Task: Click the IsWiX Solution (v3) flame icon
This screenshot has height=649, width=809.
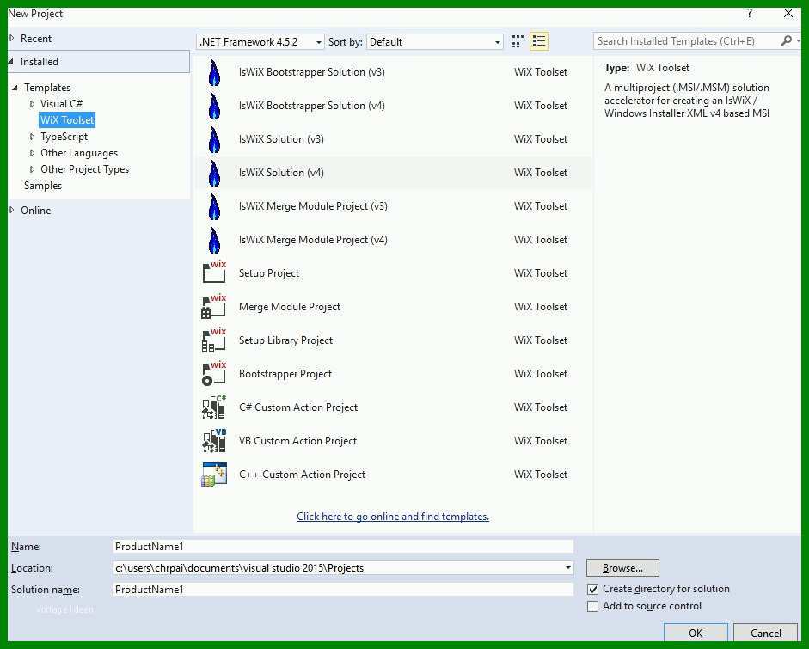Action: 214,138
